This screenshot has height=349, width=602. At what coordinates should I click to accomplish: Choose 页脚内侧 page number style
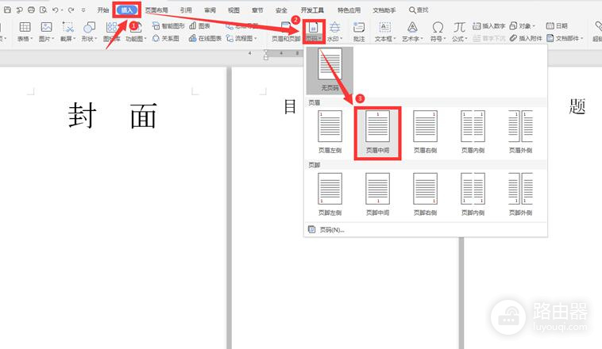click(x=473, y=194)
